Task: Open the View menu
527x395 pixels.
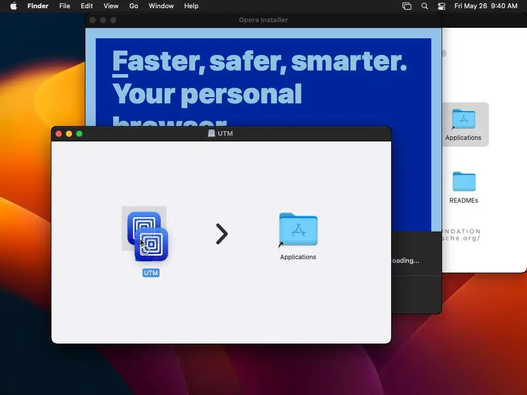Action: coord(111,6)
